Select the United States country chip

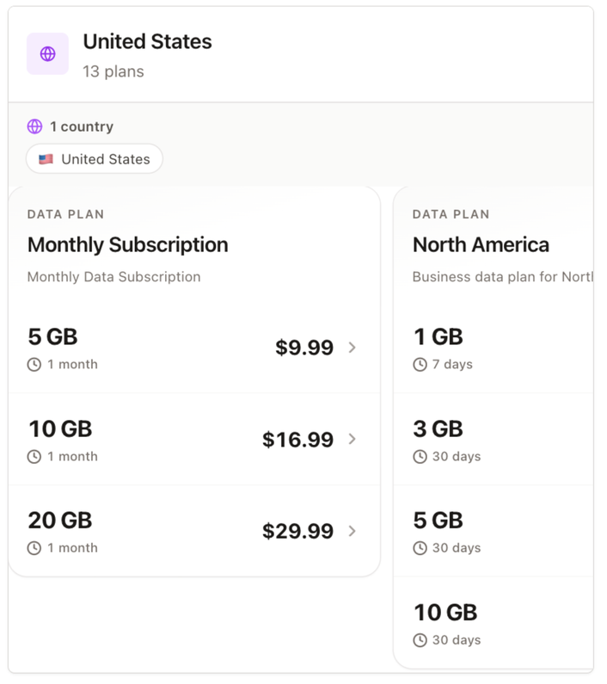click(95, 159)
